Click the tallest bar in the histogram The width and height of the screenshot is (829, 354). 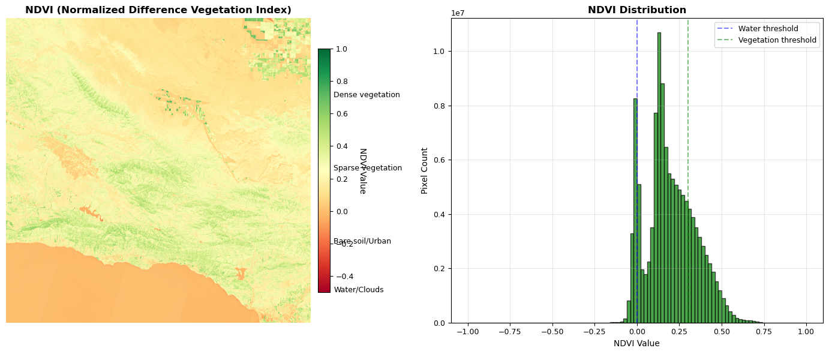click(659, 180)
